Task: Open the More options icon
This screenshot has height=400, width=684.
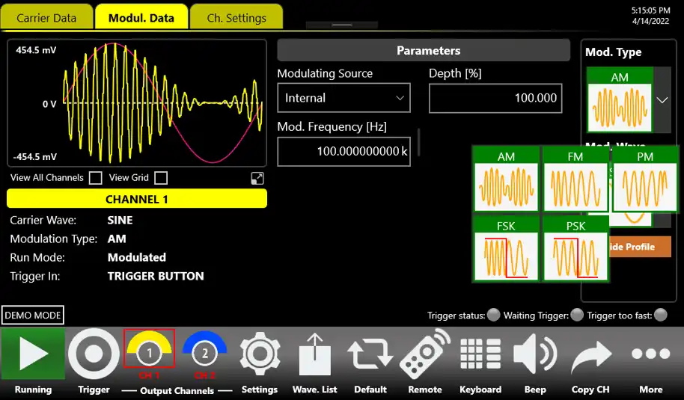Action: pos(651,354)
